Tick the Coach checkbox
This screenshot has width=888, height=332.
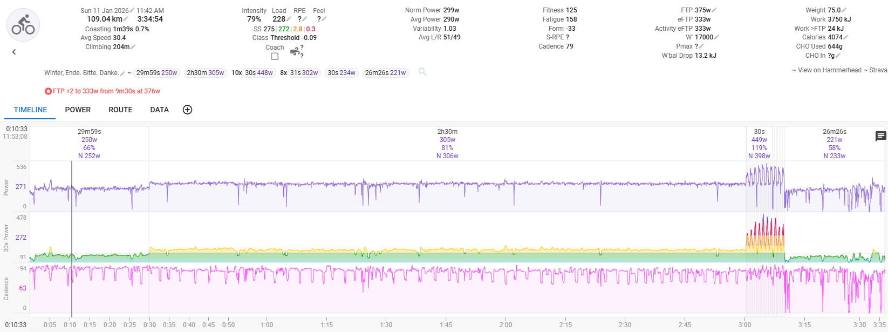point(275,56)
